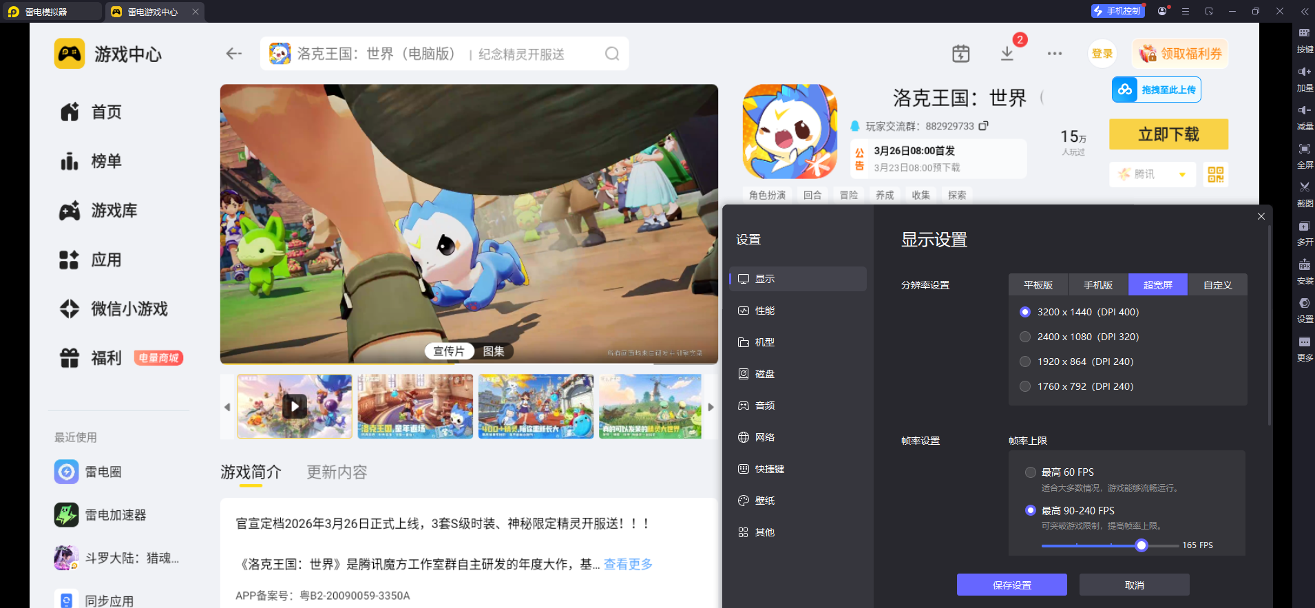The image size is (1315, 608).
Task: Click the 立即下载 button
Action: coord(1168,134)
